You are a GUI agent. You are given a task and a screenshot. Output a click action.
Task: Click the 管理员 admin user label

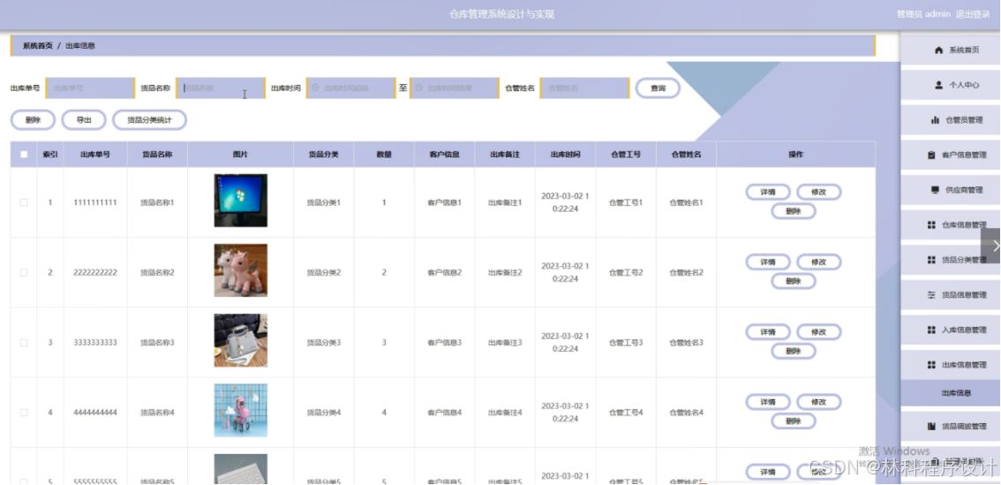click(x=923, y=14)
